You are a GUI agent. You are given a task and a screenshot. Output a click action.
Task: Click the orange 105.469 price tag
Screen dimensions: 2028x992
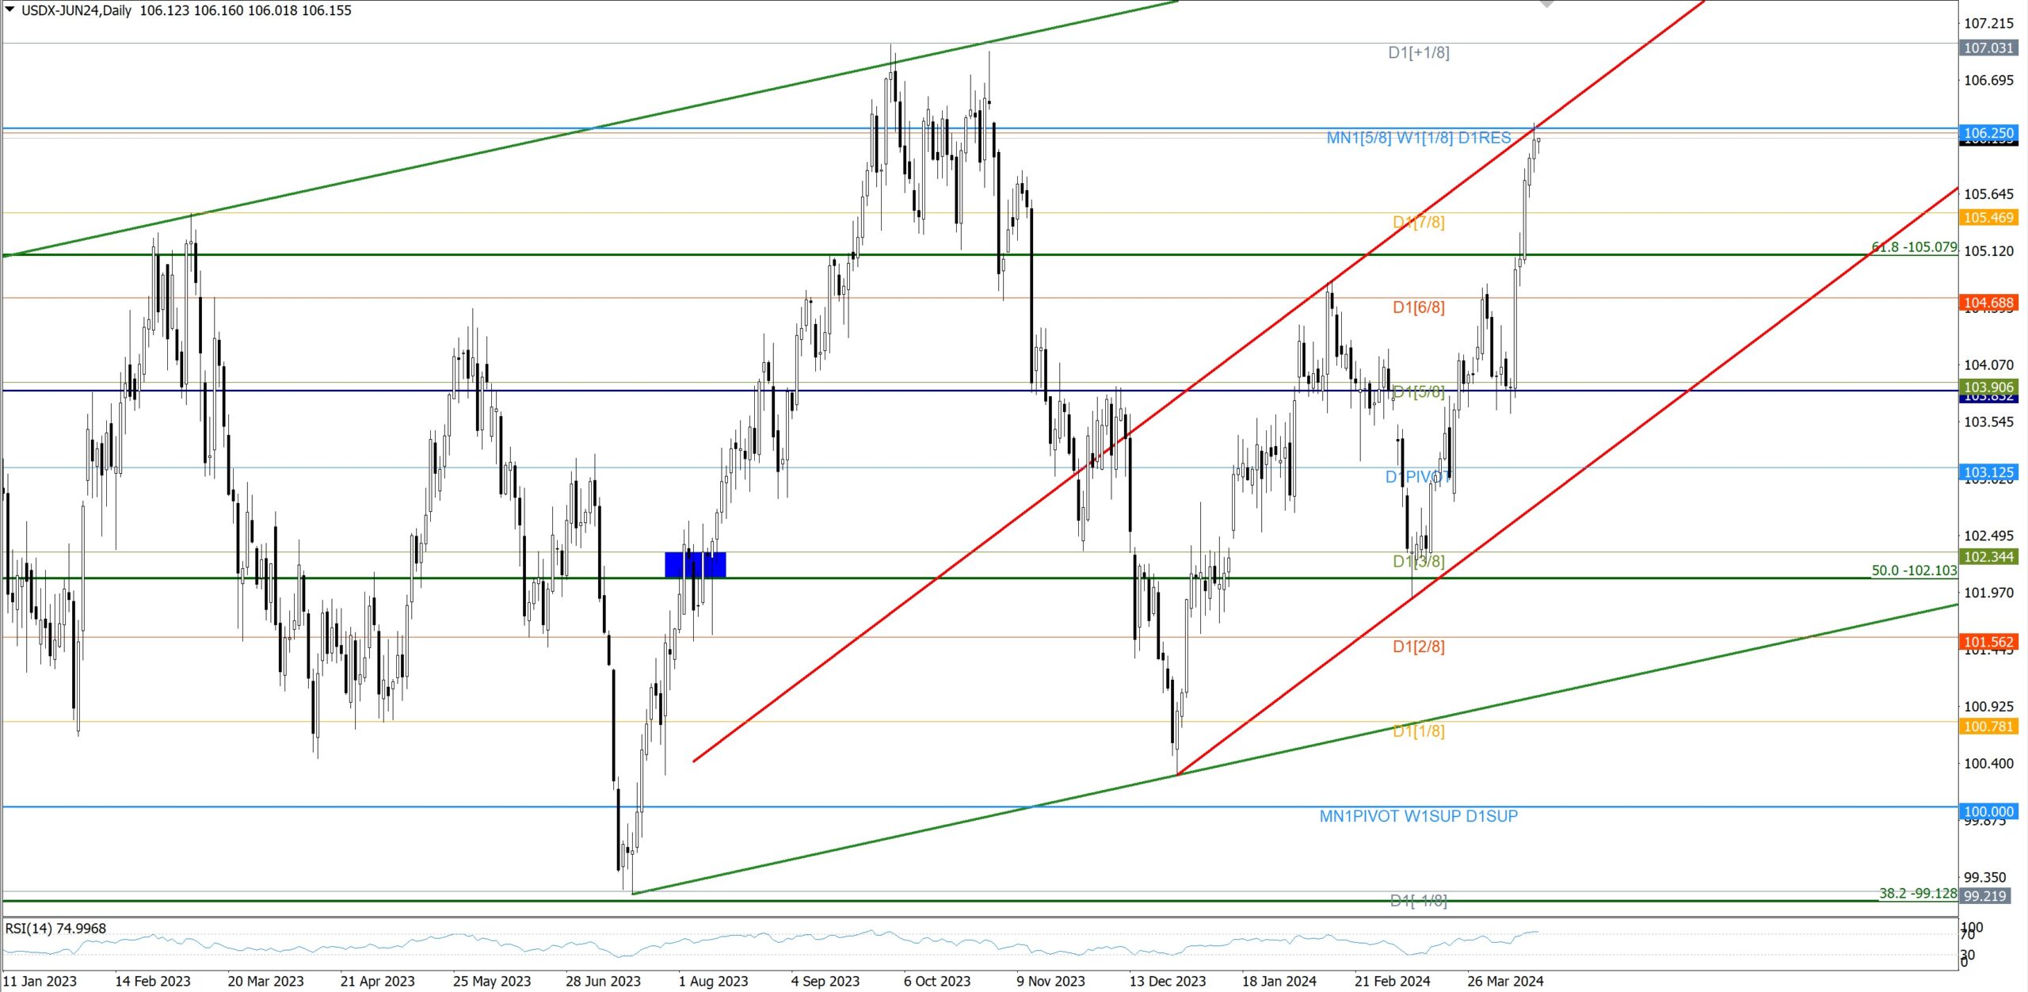[1988, 217]
